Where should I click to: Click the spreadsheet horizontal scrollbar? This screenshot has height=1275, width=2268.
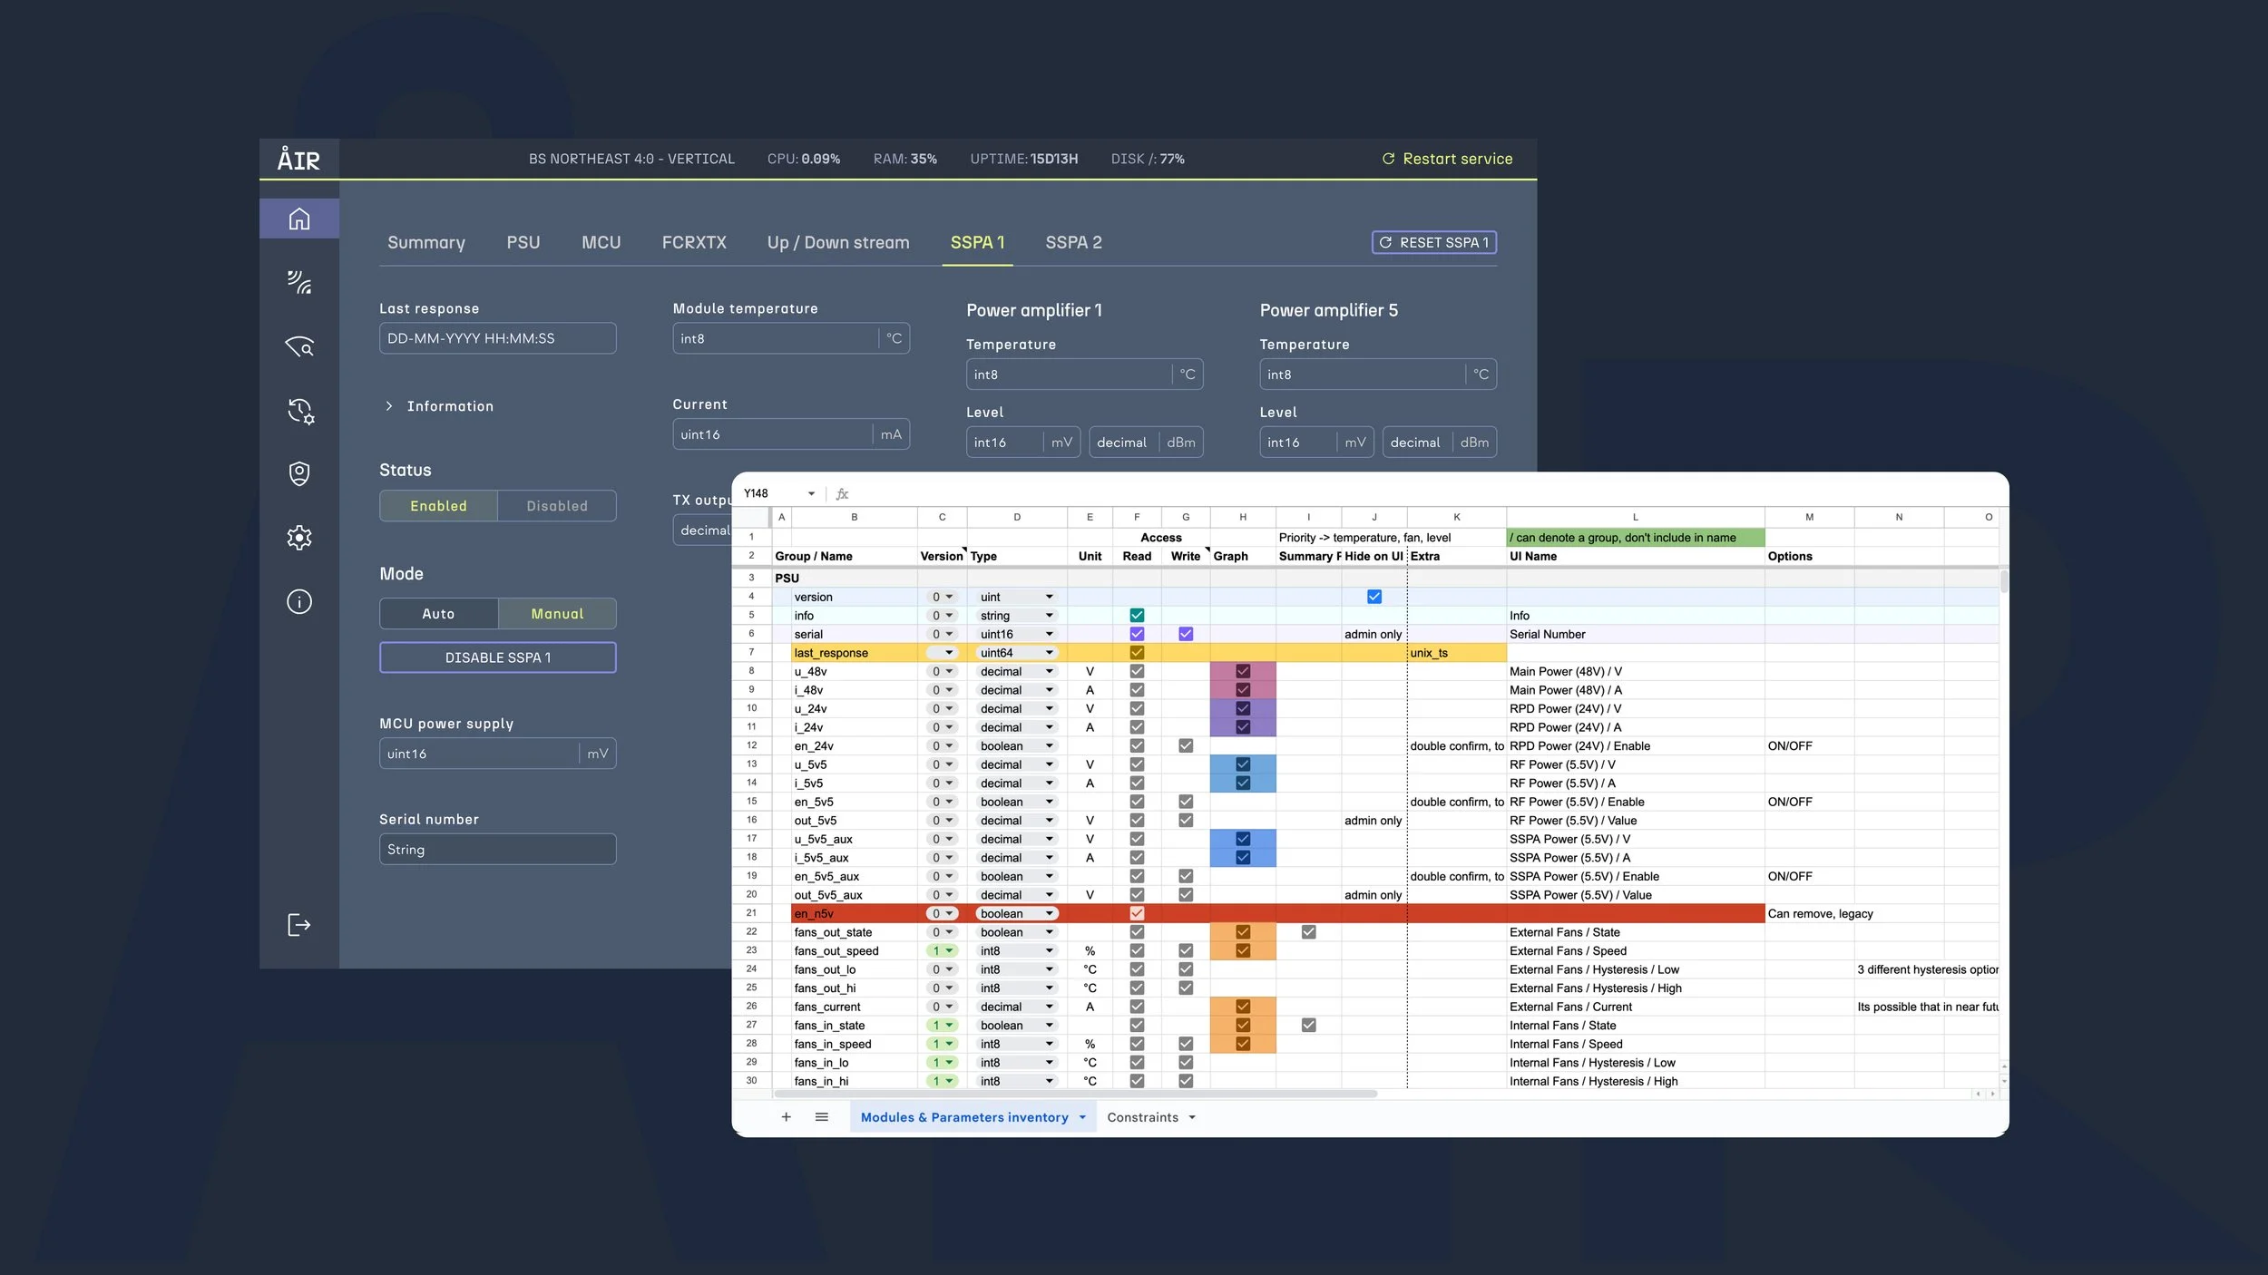tap(1075, 1094)
